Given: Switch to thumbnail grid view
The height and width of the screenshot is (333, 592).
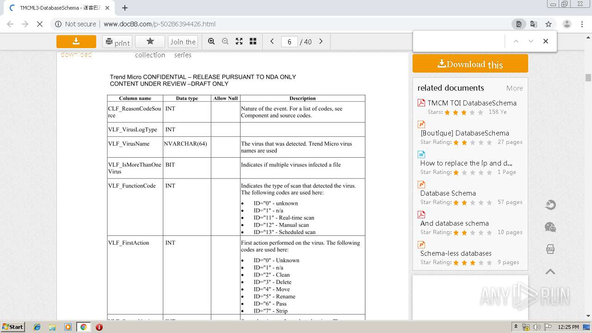Looking at the screenshot, I should 253,42.
